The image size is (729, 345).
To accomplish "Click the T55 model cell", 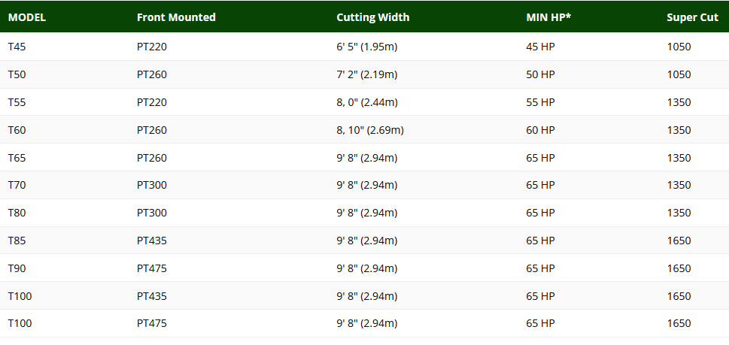I will point(17,102).
